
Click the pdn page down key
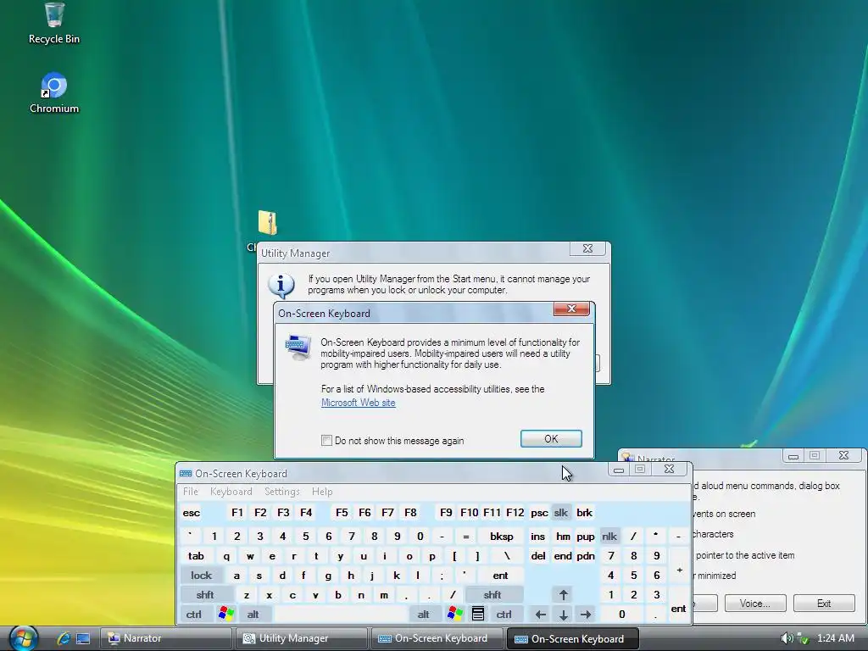click(585, 556)
